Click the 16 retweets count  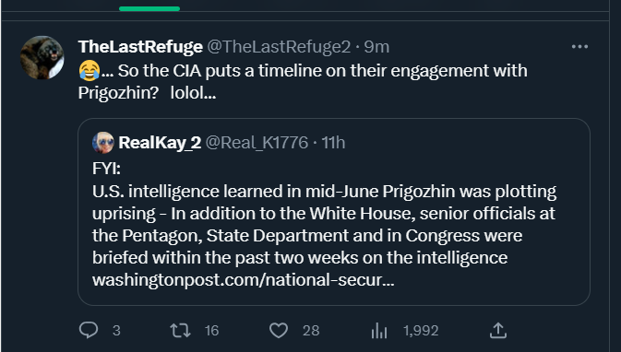click(x=211, y=330)
